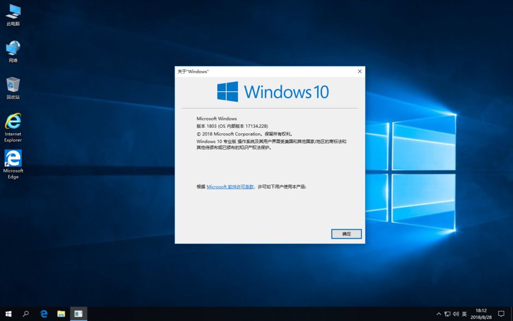Image resolution: width=513 pixels, height=321 pixels.
Task: Open the volume tray icon
Action: (x=456, y=314)
